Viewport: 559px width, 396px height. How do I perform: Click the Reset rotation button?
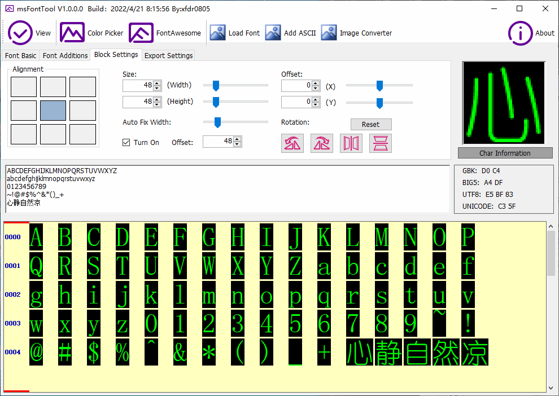coord(371,124)
